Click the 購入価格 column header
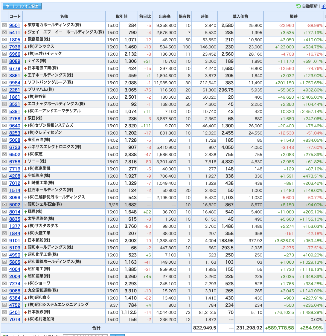Screen dimensions: 326x336 240,16
